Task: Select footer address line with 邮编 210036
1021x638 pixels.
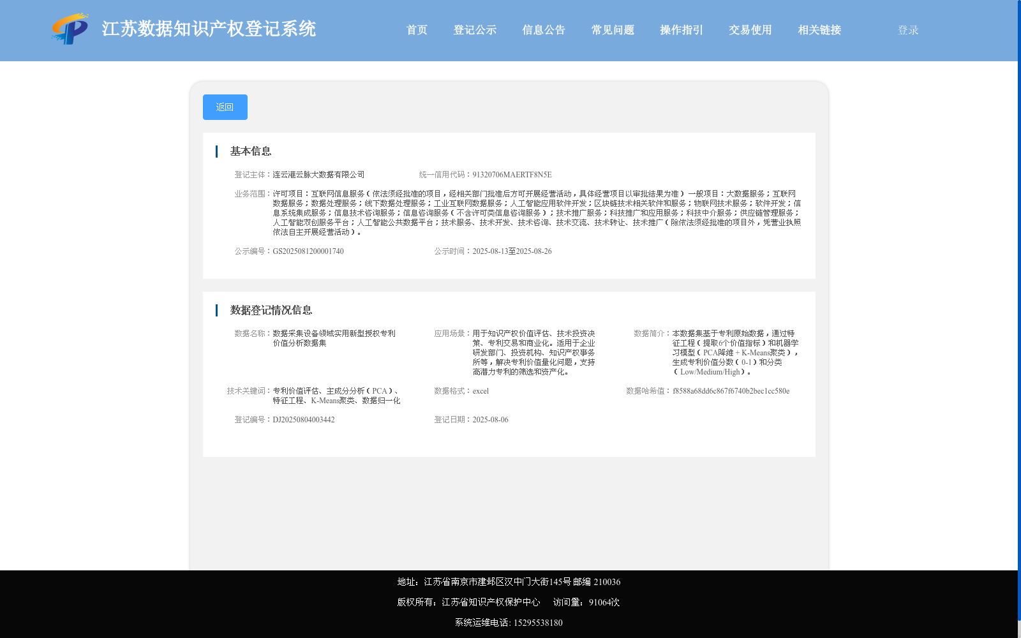Action: tap(509, 582)
